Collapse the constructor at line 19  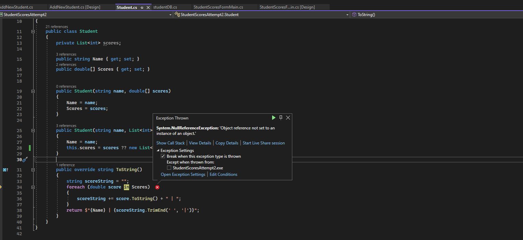tap(33, 91)
